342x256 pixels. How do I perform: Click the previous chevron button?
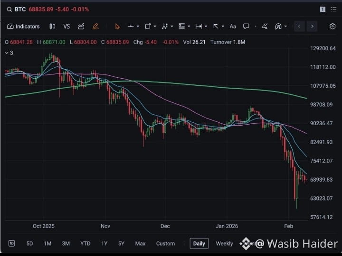[x=299, y=27]
